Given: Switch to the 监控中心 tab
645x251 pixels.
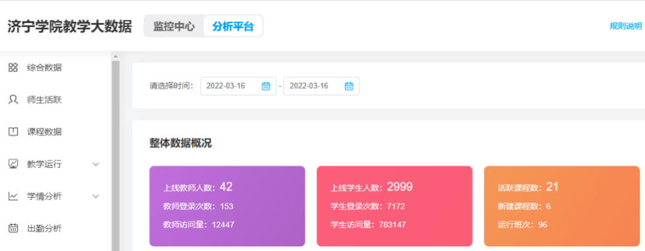Looking at the screenshot, I should click(x=174, y=26).
